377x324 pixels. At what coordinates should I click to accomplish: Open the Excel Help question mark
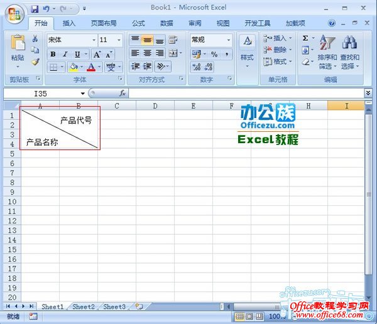coord(332,23)
